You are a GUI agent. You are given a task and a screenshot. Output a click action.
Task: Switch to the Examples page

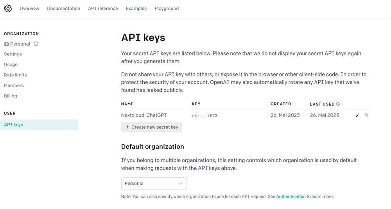(136, 9)
